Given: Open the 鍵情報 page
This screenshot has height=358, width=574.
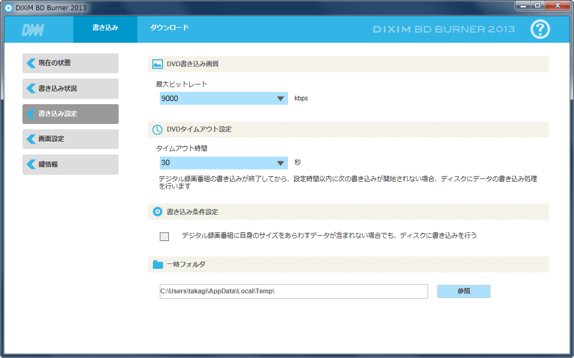Looking at the screenshot, I should coord(71,165).
